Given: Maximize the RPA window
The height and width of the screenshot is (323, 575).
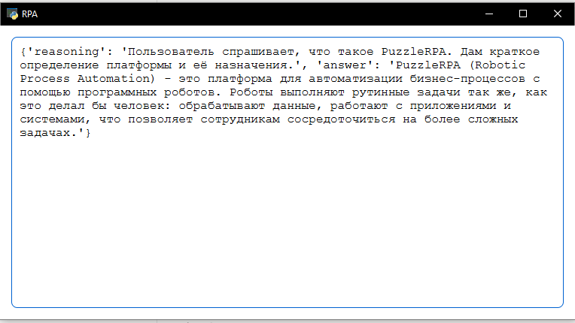Looking at the screenshot, I should [x=523, y=14].
